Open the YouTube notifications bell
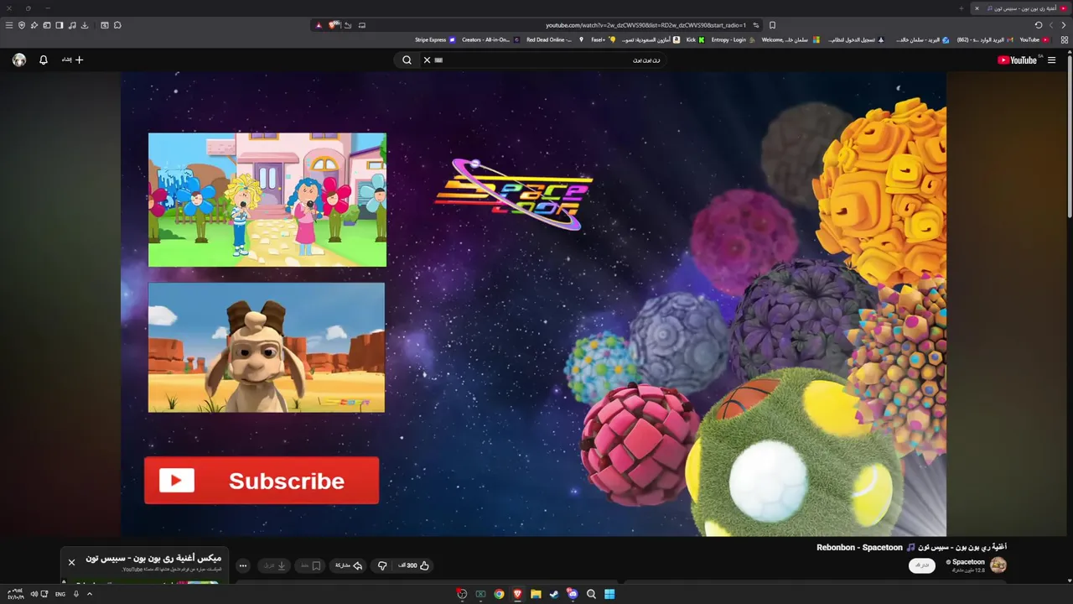1073x604 pixels. [x=44, y=60]
